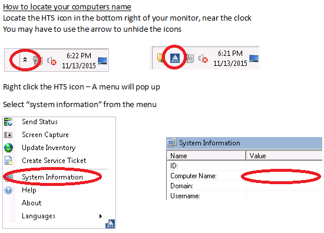The width and height of the screenshot is (324, 233).
Task: Select the Computer Name row
Action: pyautogui.click(x=244, y=176)
